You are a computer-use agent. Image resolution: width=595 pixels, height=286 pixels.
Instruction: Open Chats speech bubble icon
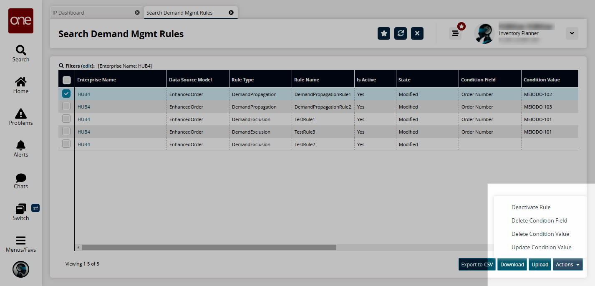pyautogui.click(x=21, y=178)
